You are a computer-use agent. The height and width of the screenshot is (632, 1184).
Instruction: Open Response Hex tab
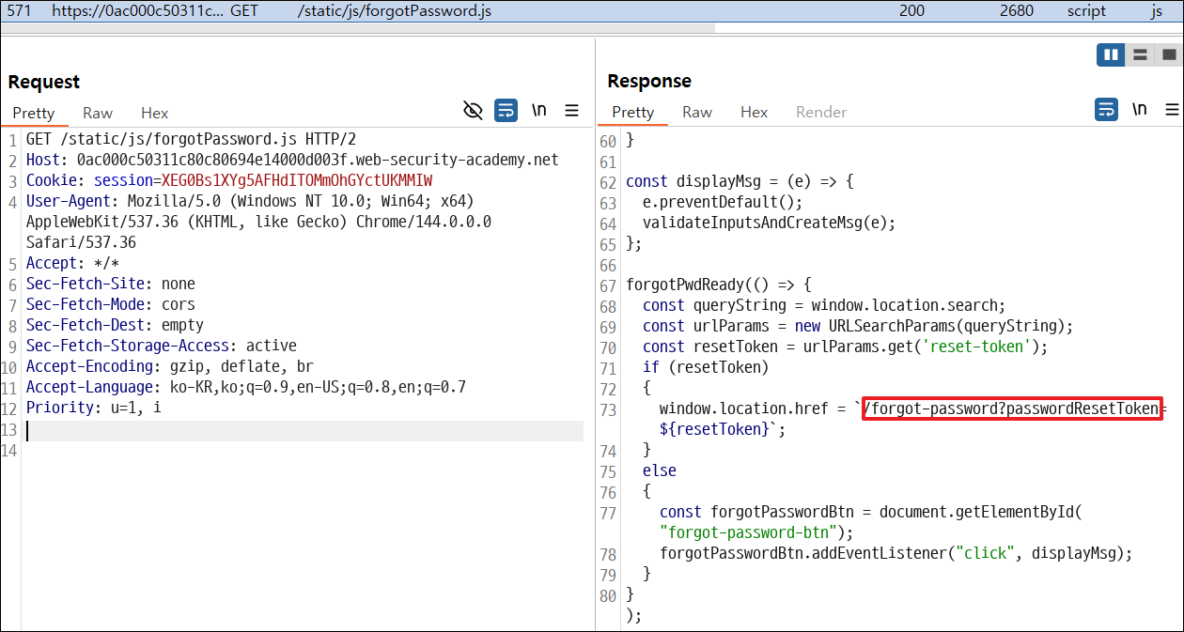[755, 112]
